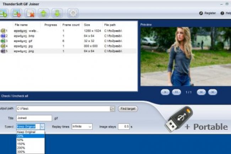Viewport: 231px width, 154px height.
Task: Go to next frame in preview
Action: [212, 92]
